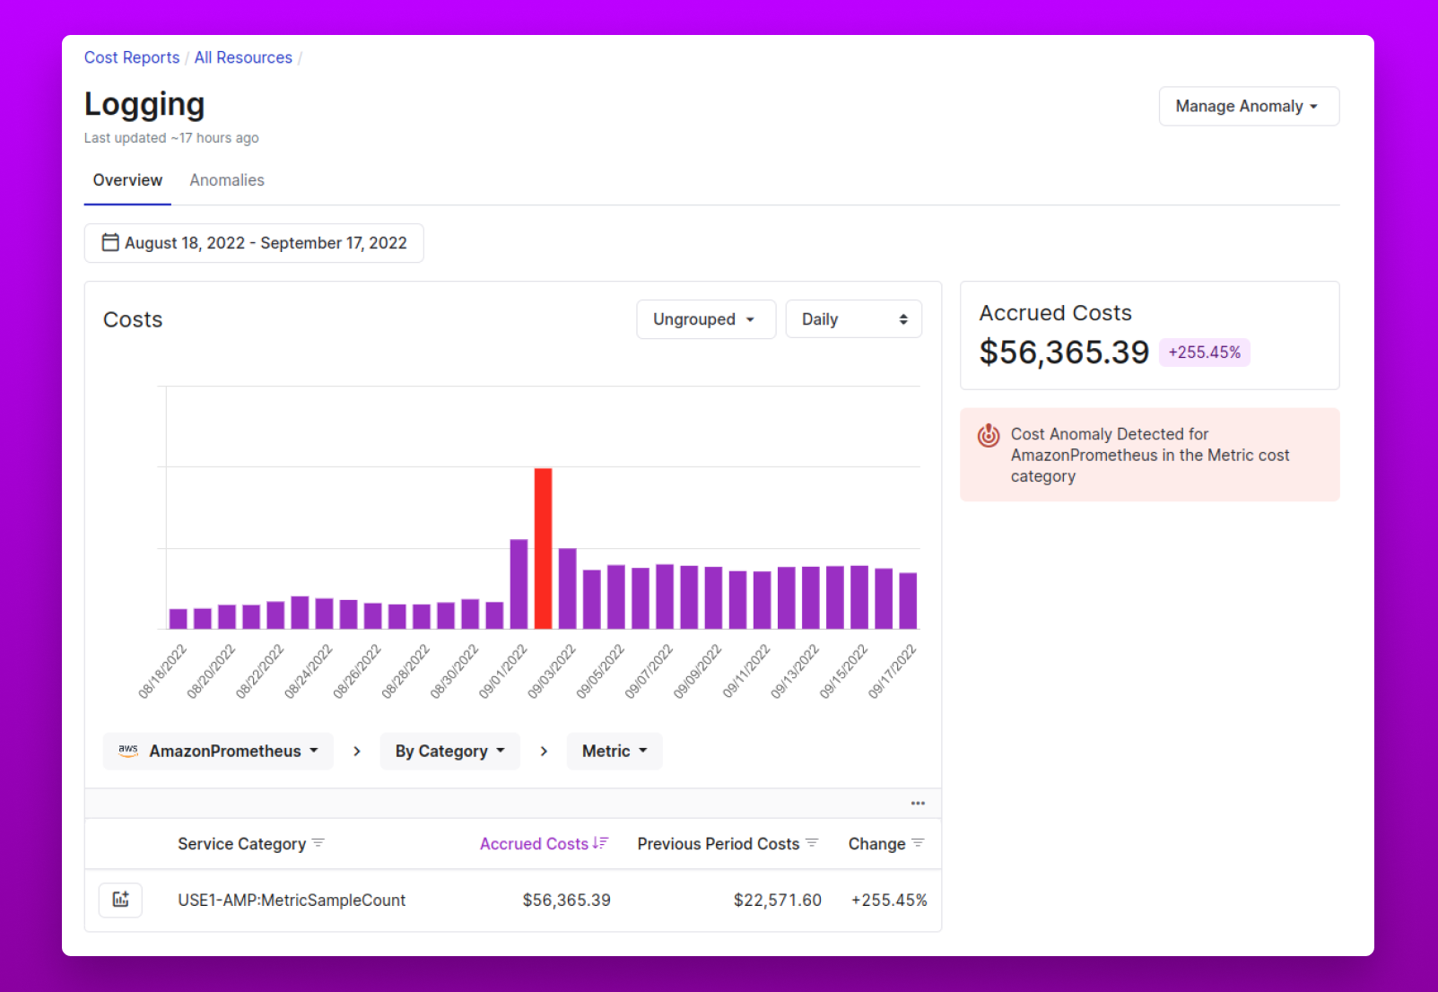Viewport: 1438px width, 992px height.
Task: Click the Cost Anomaly Detected alert message
Action: click(x=1150, y=455)
